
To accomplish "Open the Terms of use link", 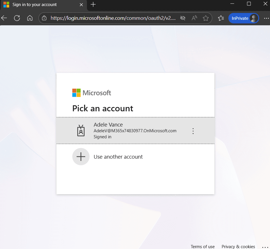I will click(203, 247).
